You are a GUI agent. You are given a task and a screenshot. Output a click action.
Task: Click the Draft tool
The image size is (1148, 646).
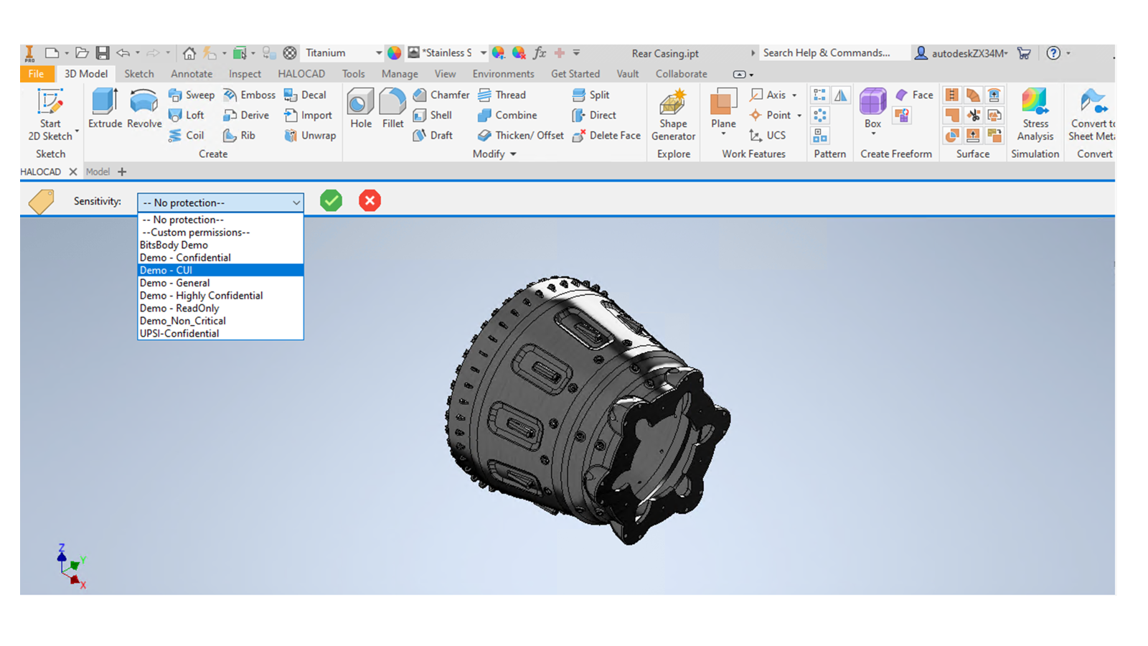[x=433, y=135]
